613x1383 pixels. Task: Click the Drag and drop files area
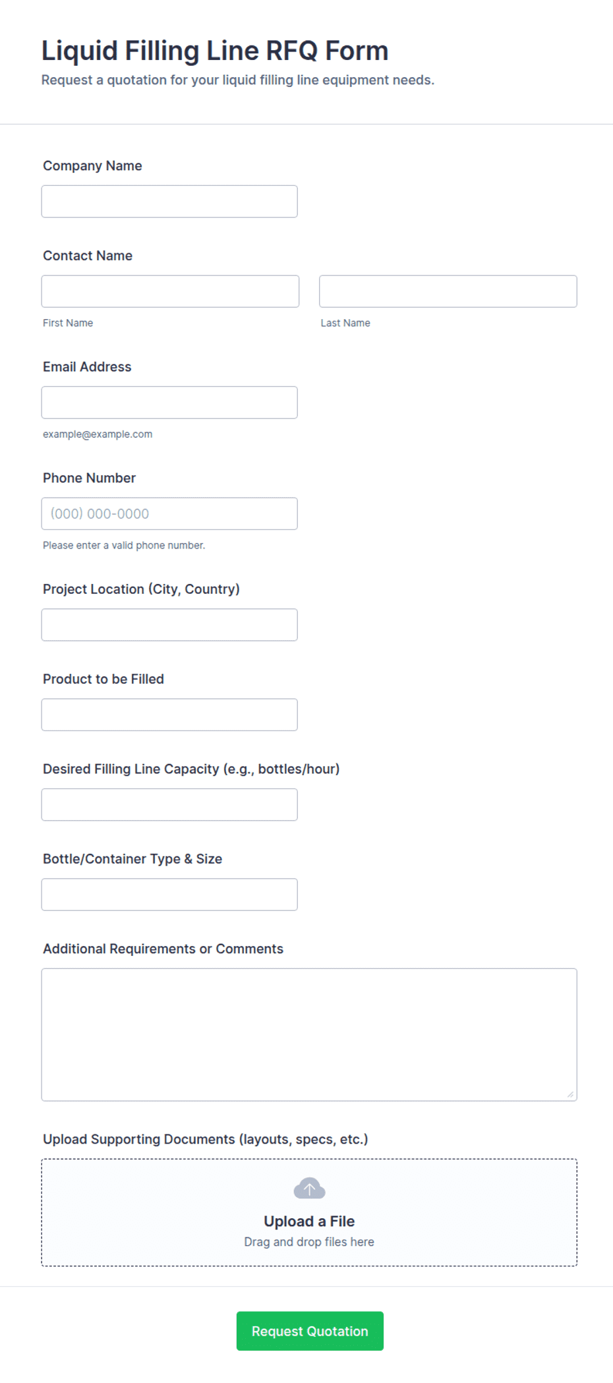[x=309, y=1212]
